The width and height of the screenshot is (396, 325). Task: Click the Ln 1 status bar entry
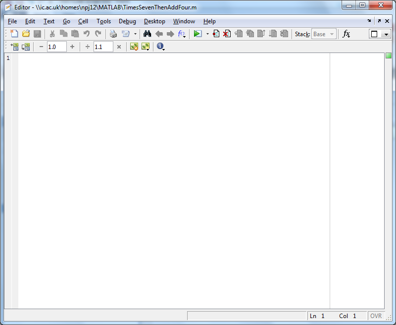(x=317, y=316)
